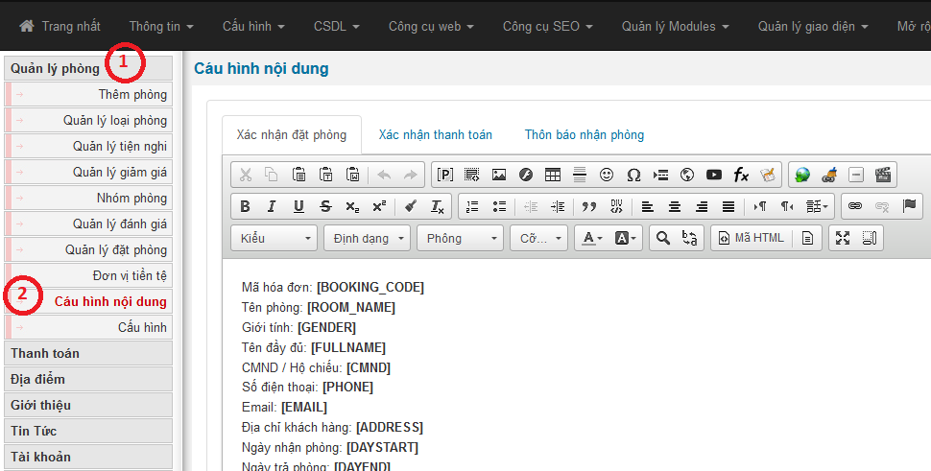Insert a special character (Omega icon)
The height and width of the screenshot is (471, 931).
633,175
